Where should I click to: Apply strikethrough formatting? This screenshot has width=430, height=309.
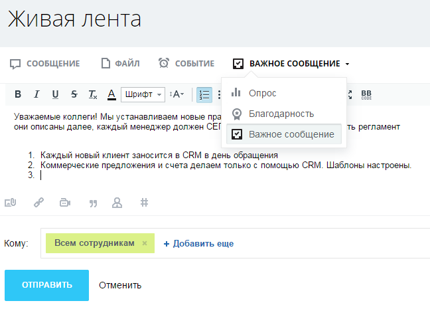coord(74,94)
